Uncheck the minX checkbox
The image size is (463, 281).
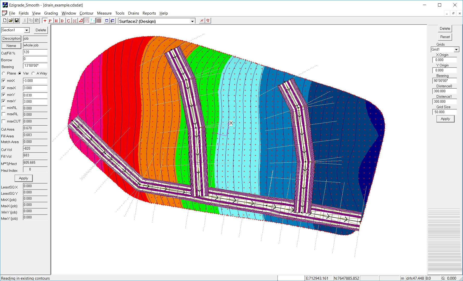(x=4, y=81)
